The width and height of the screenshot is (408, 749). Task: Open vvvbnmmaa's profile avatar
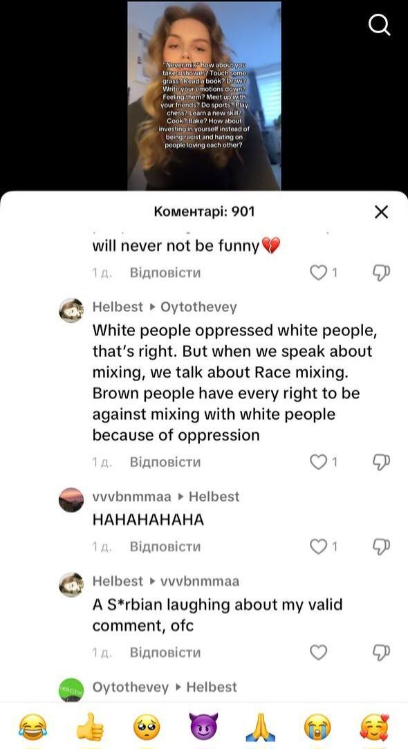point(71,500)
